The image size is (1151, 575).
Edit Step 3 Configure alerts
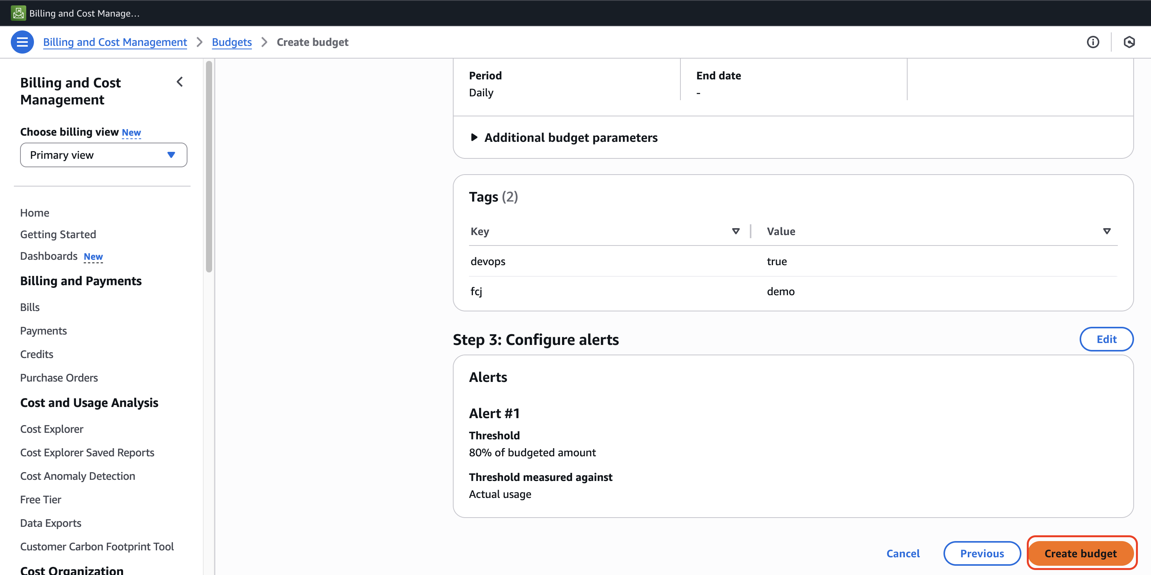tap(1106, 339)
